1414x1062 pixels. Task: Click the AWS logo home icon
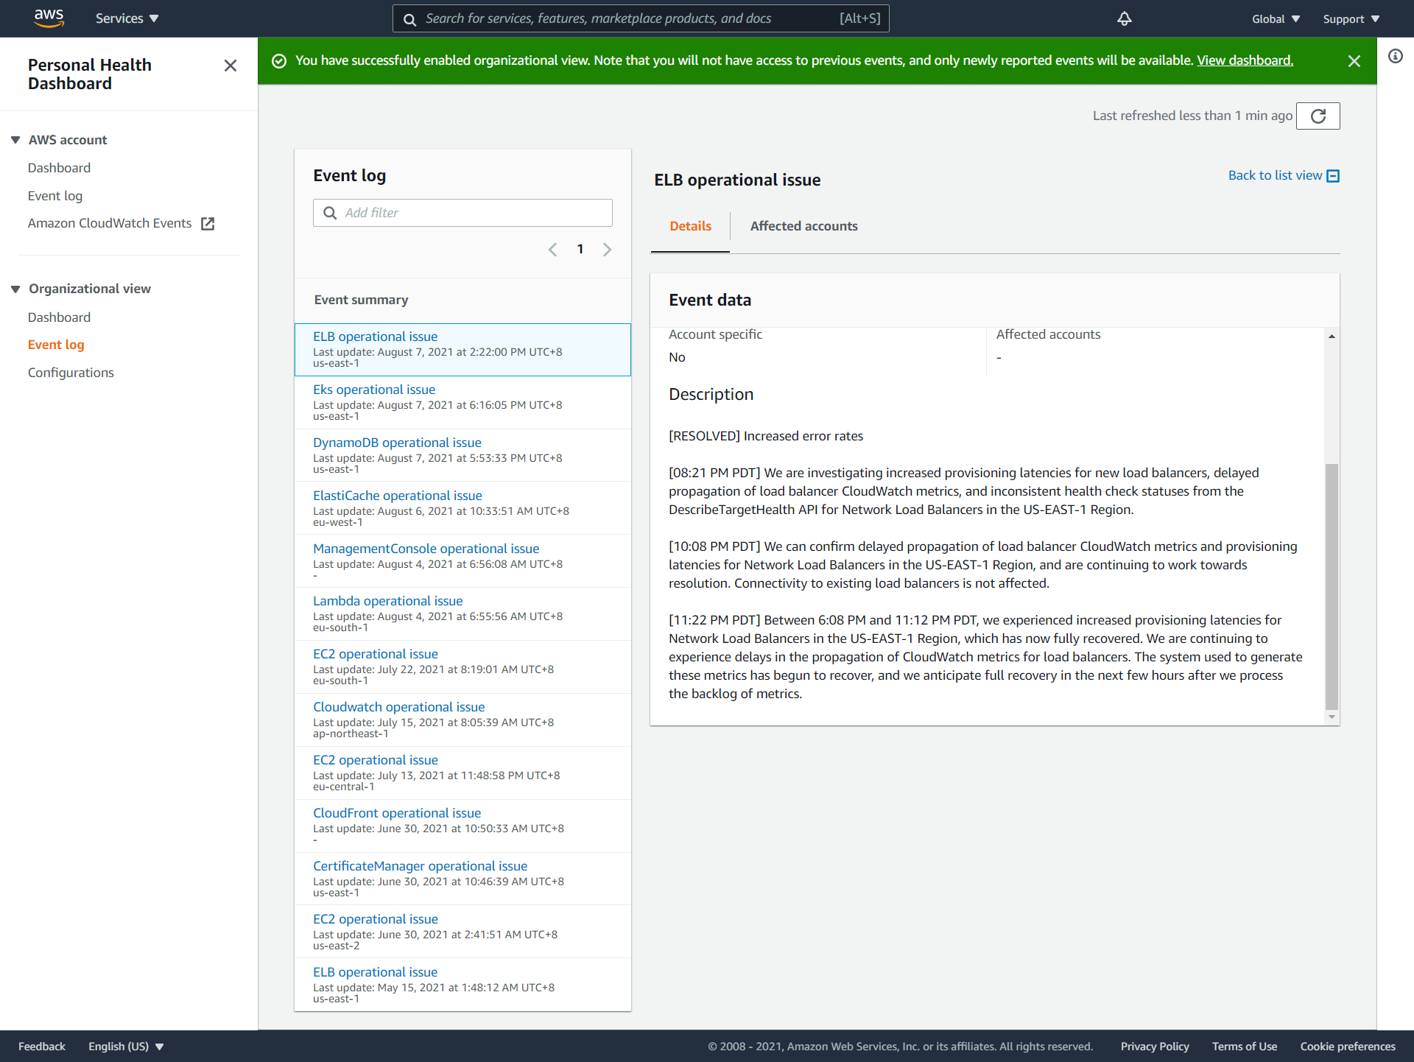tap(49, 18)
